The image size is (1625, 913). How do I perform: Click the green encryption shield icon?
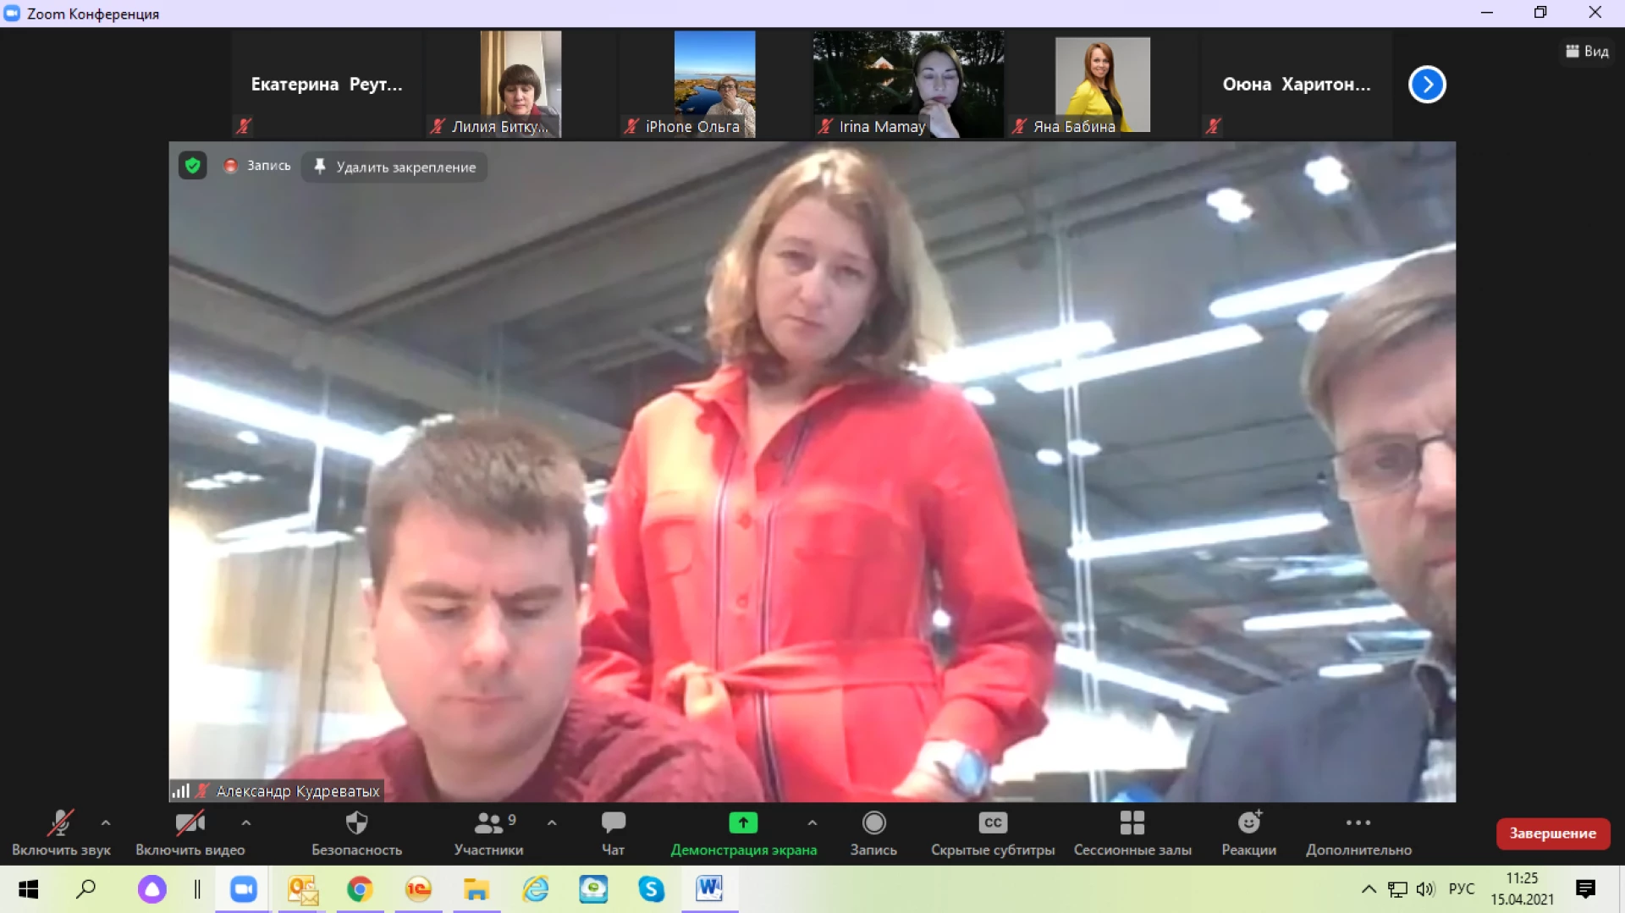click(193, 165)
